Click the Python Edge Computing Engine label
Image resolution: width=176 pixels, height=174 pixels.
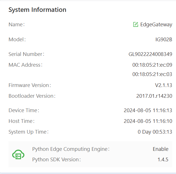71,149
